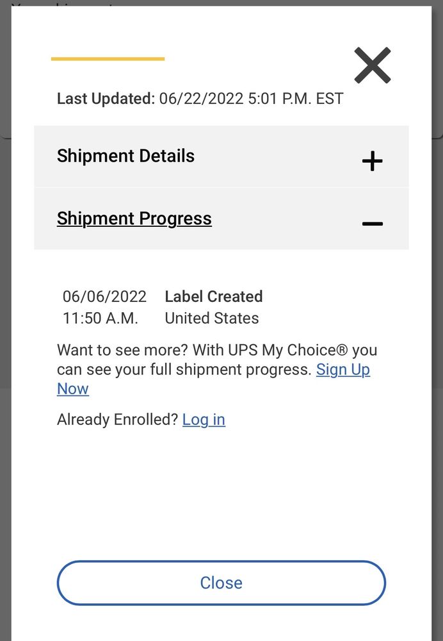Open the Sign Up link
This screenshot has width=443, height=641.
pyautogui.click(x=342, y=369)
